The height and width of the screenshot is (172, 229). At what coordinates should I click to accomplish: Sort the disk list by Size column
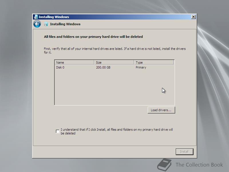point(114,62)
